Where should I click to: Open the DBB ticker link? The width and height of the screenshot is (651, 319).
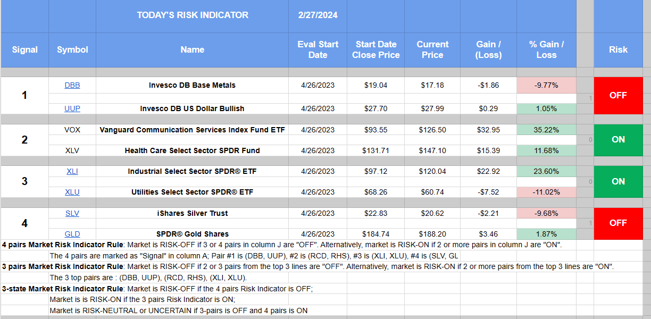pyautogui.click(x=72, y=85)
